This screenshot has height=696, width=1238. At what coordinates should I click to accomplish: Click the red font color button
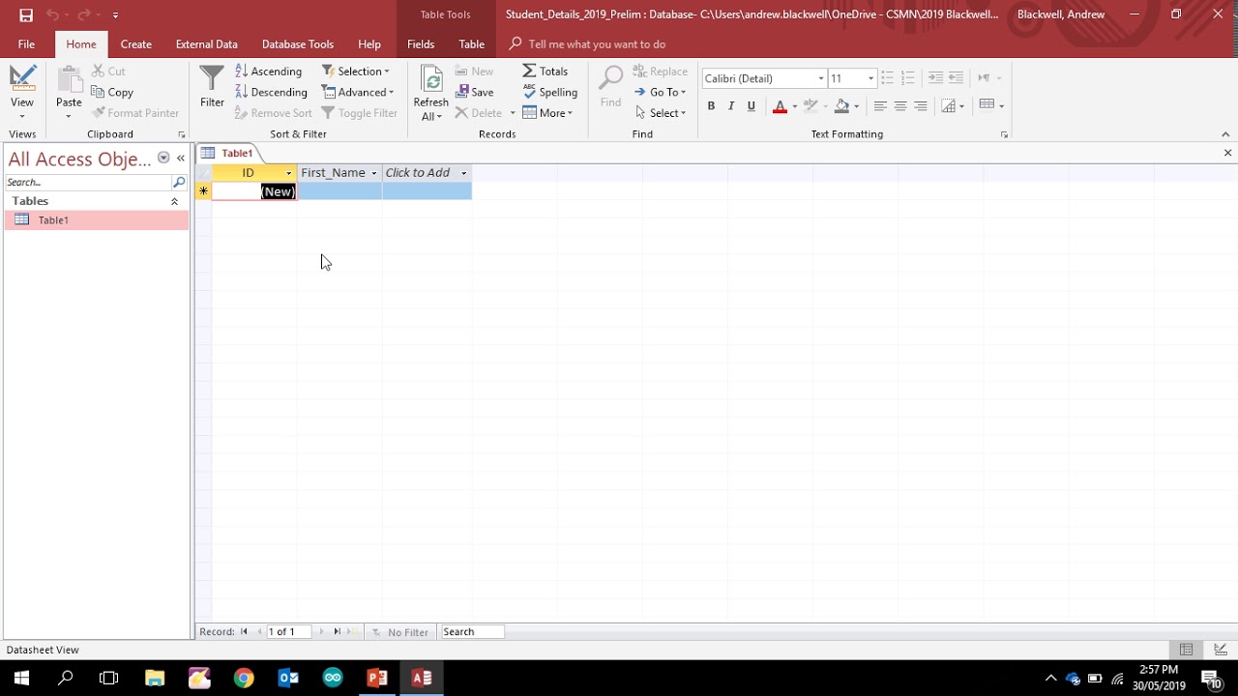tap(780, 105)
